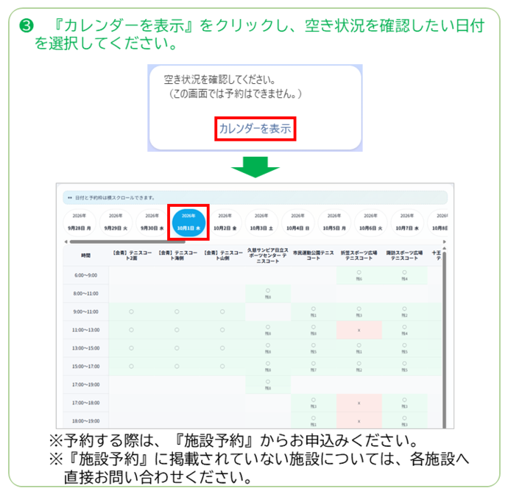Screen dimensions: 508x494
Task: Click unavailable × at 11:00~13:00 折笠スポーツ広場
Action: coord(359,330)
